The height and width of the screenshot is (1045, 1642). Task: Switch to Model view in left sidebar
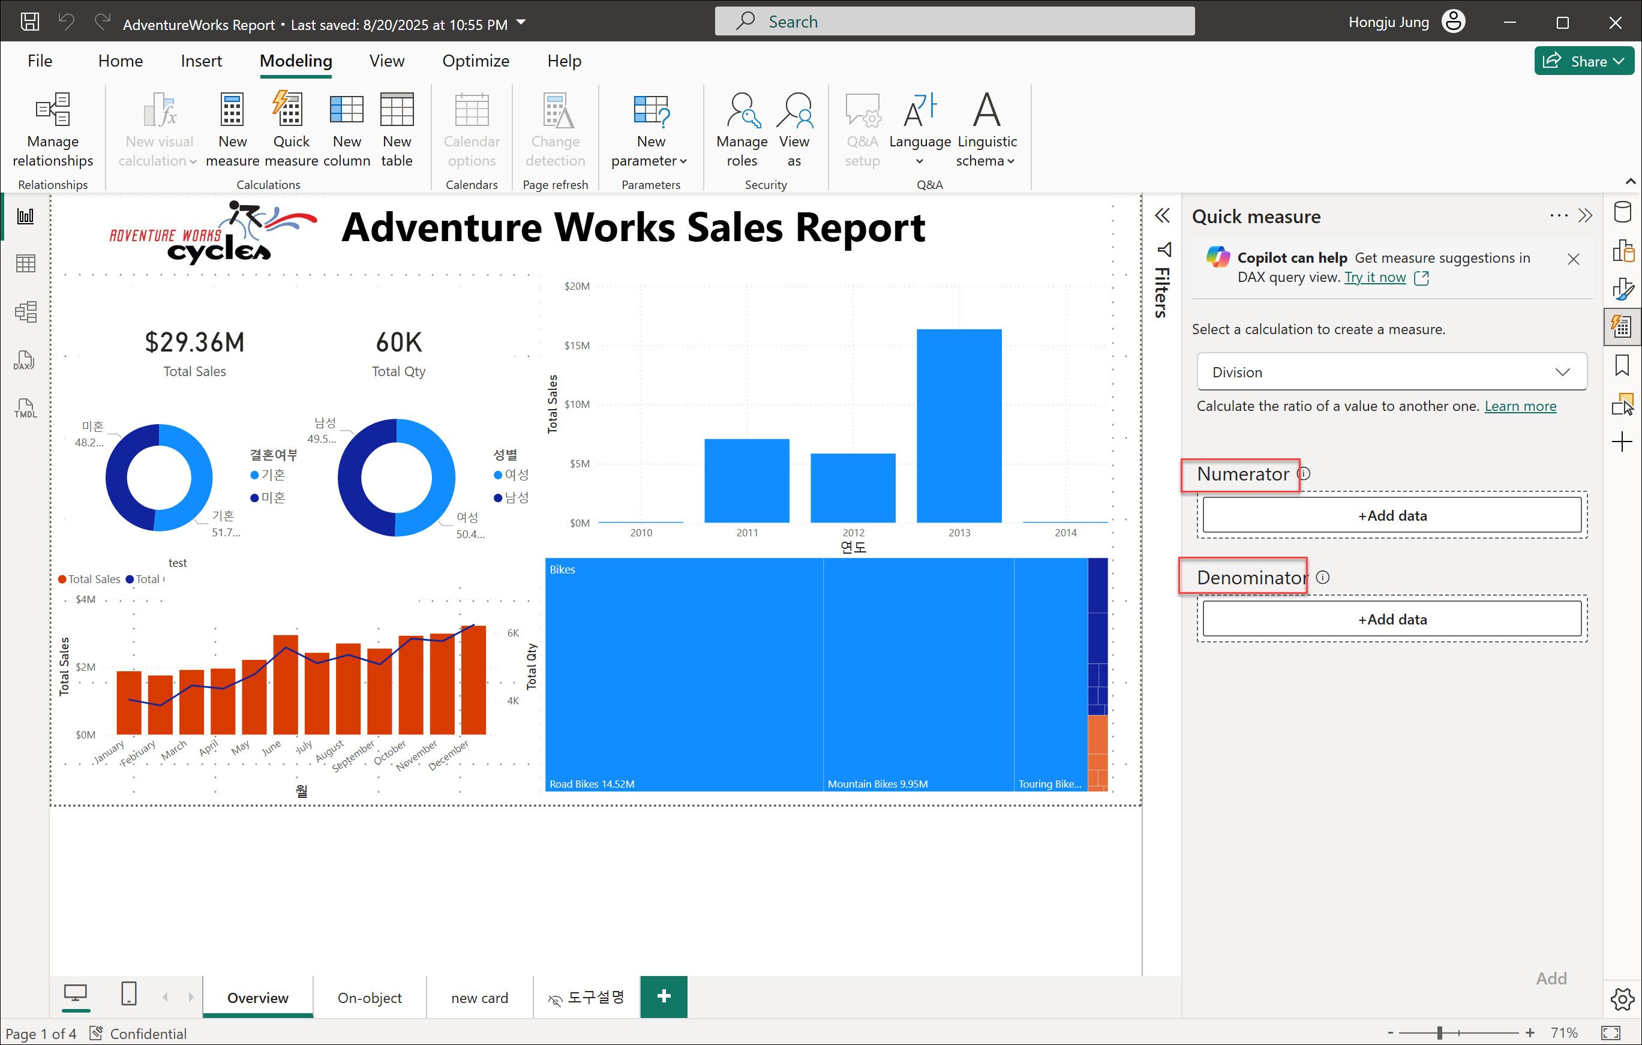[26, 312]
